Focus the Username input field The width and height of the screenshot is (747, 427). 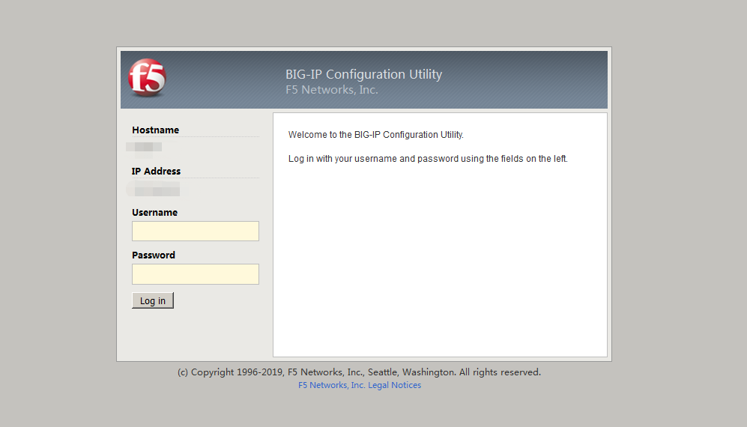(196, 231)
